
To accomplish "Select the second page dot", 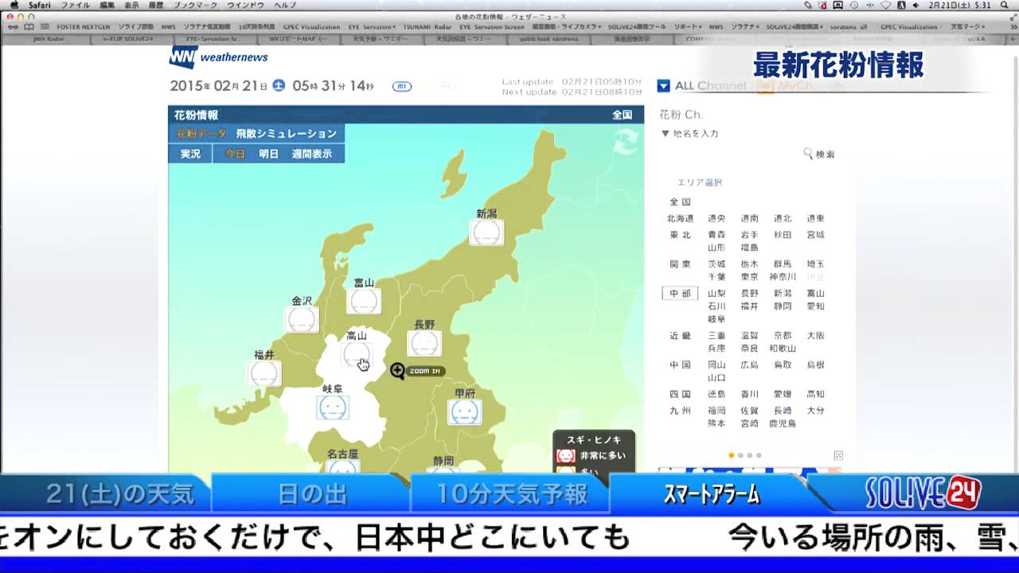I will [740, 455].
